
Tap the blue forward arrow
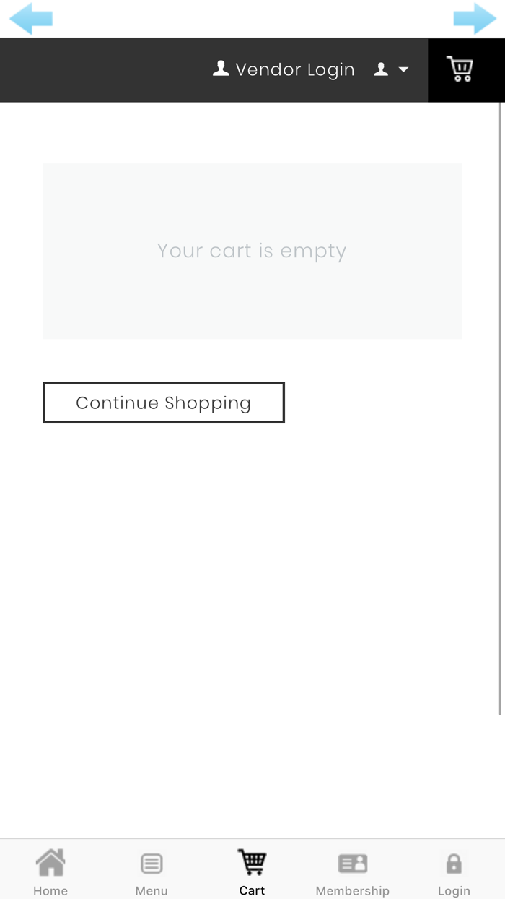click(x=474, y=19)
